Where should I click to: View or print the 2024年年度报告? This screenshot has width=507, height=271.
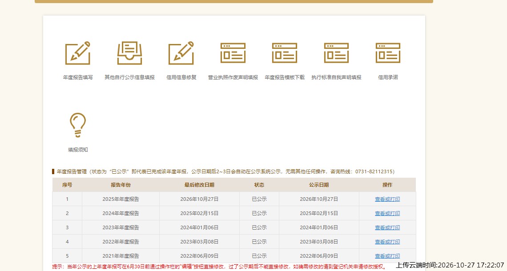click(x=387, y=213)
